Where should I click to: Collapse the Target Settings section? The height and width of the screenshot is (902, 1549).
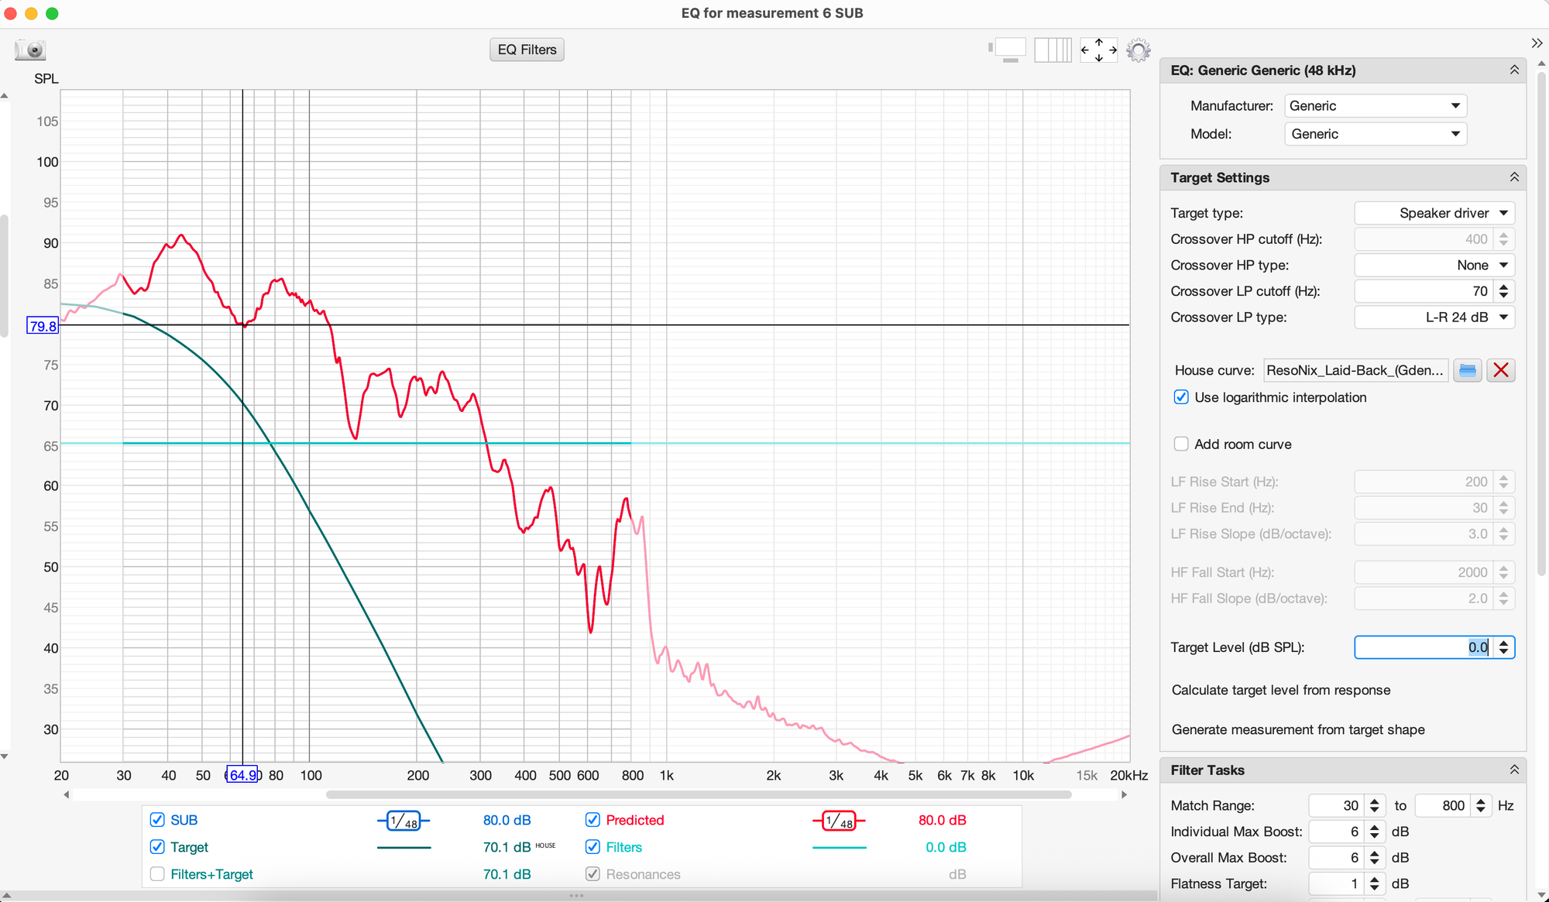point(1513,177)
